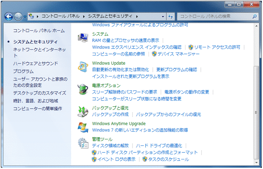The image size is (263, 169).
Task: Expand the arrow after コントロール パネル breadcrumb
Action: tap(84, 17)
